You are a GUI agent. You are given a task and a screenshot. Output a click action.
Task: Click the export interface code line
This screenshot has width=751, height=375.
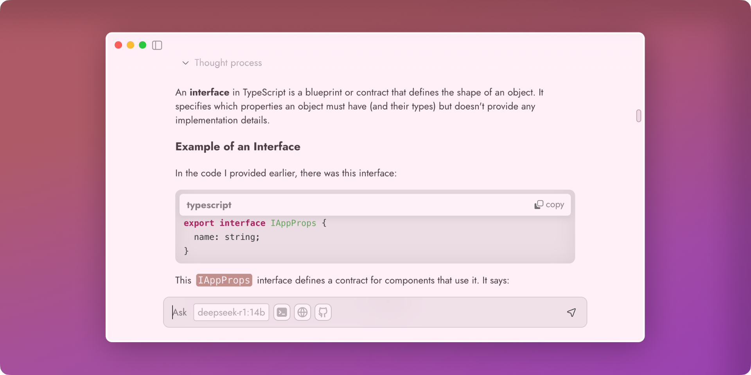pyautogui.click(x=255, y=223)
